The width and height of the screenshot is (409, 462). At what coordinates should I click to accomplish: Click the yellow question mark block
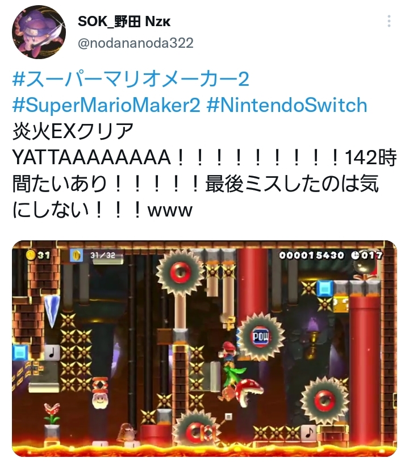click(x=341, y=305)
